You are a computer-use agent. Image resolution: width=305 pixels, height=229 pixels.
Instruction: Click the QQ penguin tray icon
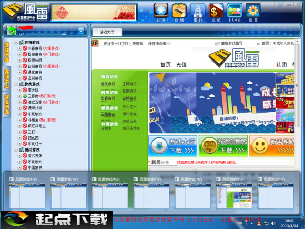259,223
